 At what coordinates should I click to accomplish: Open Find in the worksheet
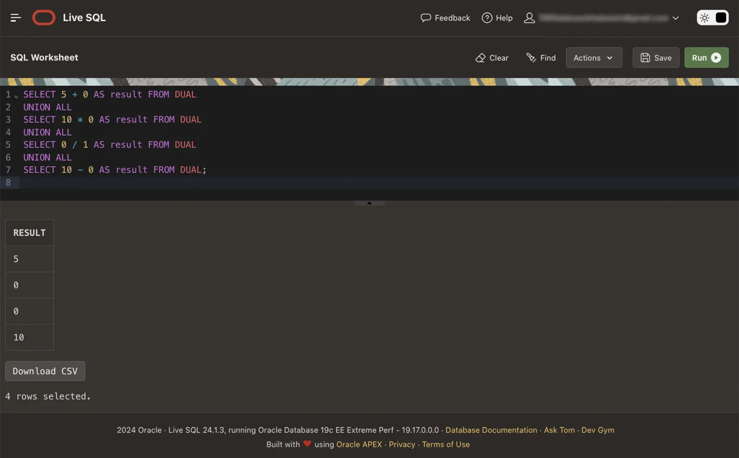pyautogui.click(x=541, y=57)
